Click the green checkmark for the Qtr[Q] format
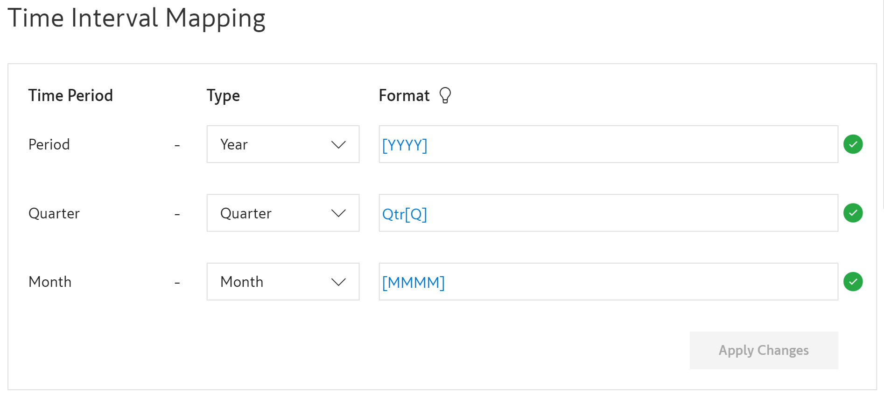 click(x=853, y=213)
